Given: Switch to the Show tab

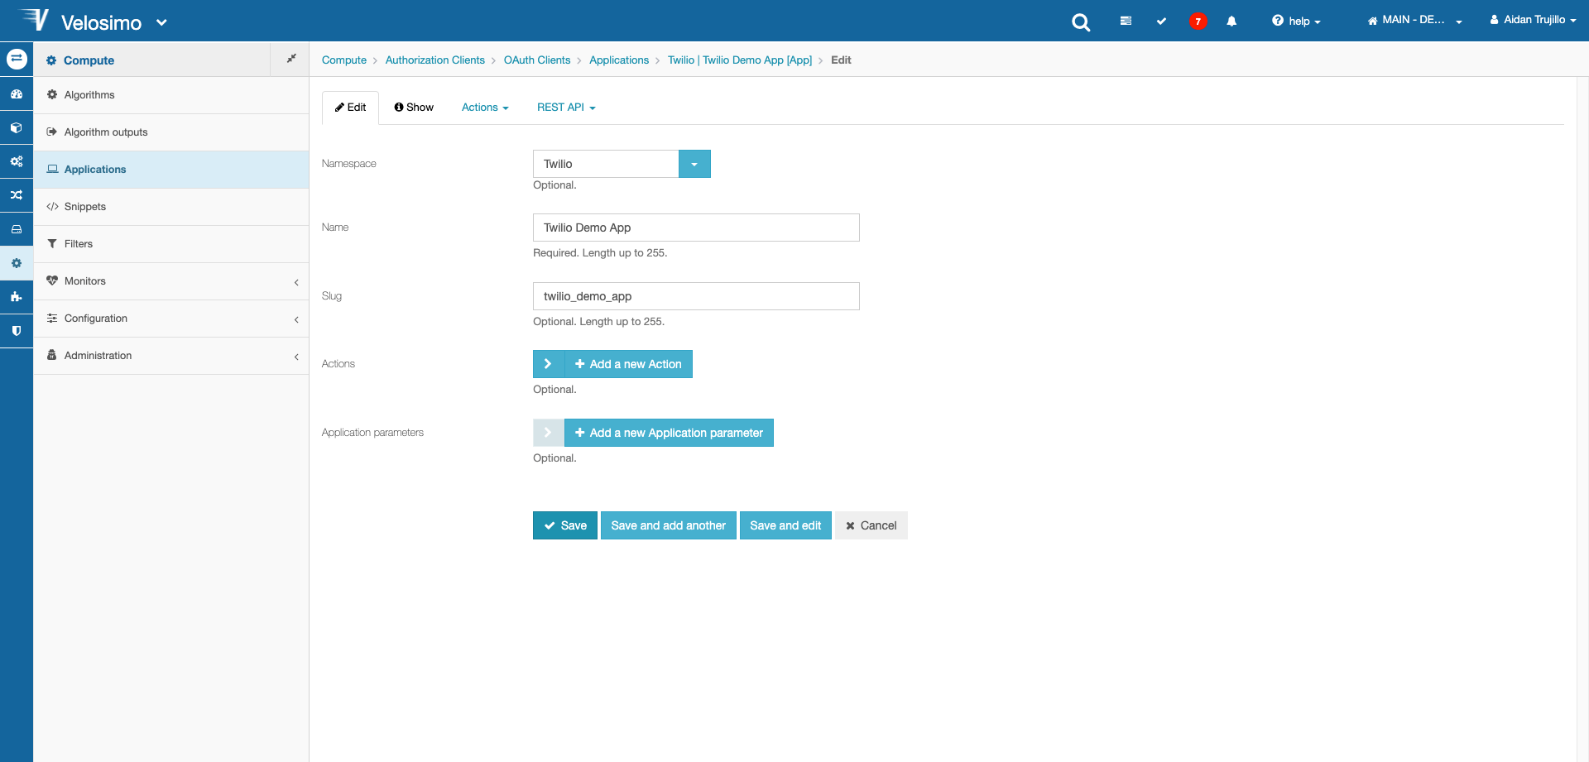Looking at the screenshot, I should click(x=414, y=108).
